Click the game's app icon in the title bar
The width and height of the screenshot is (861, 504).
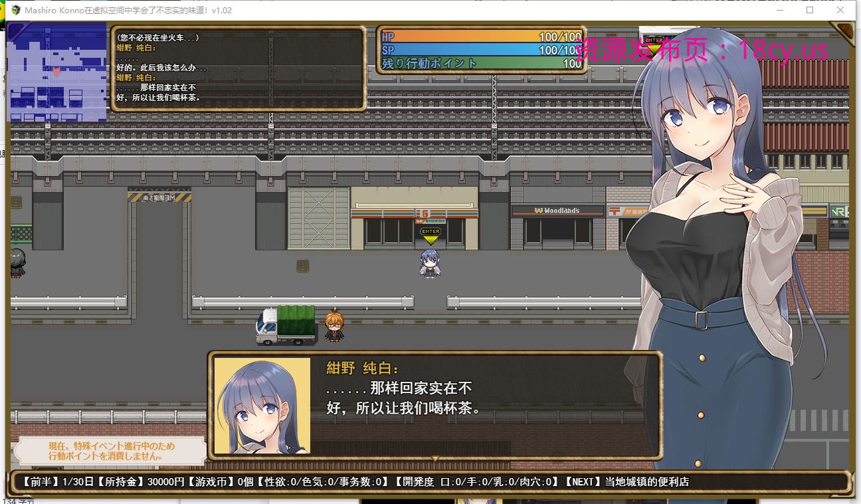pyautogui.click(x=15, y=10)
